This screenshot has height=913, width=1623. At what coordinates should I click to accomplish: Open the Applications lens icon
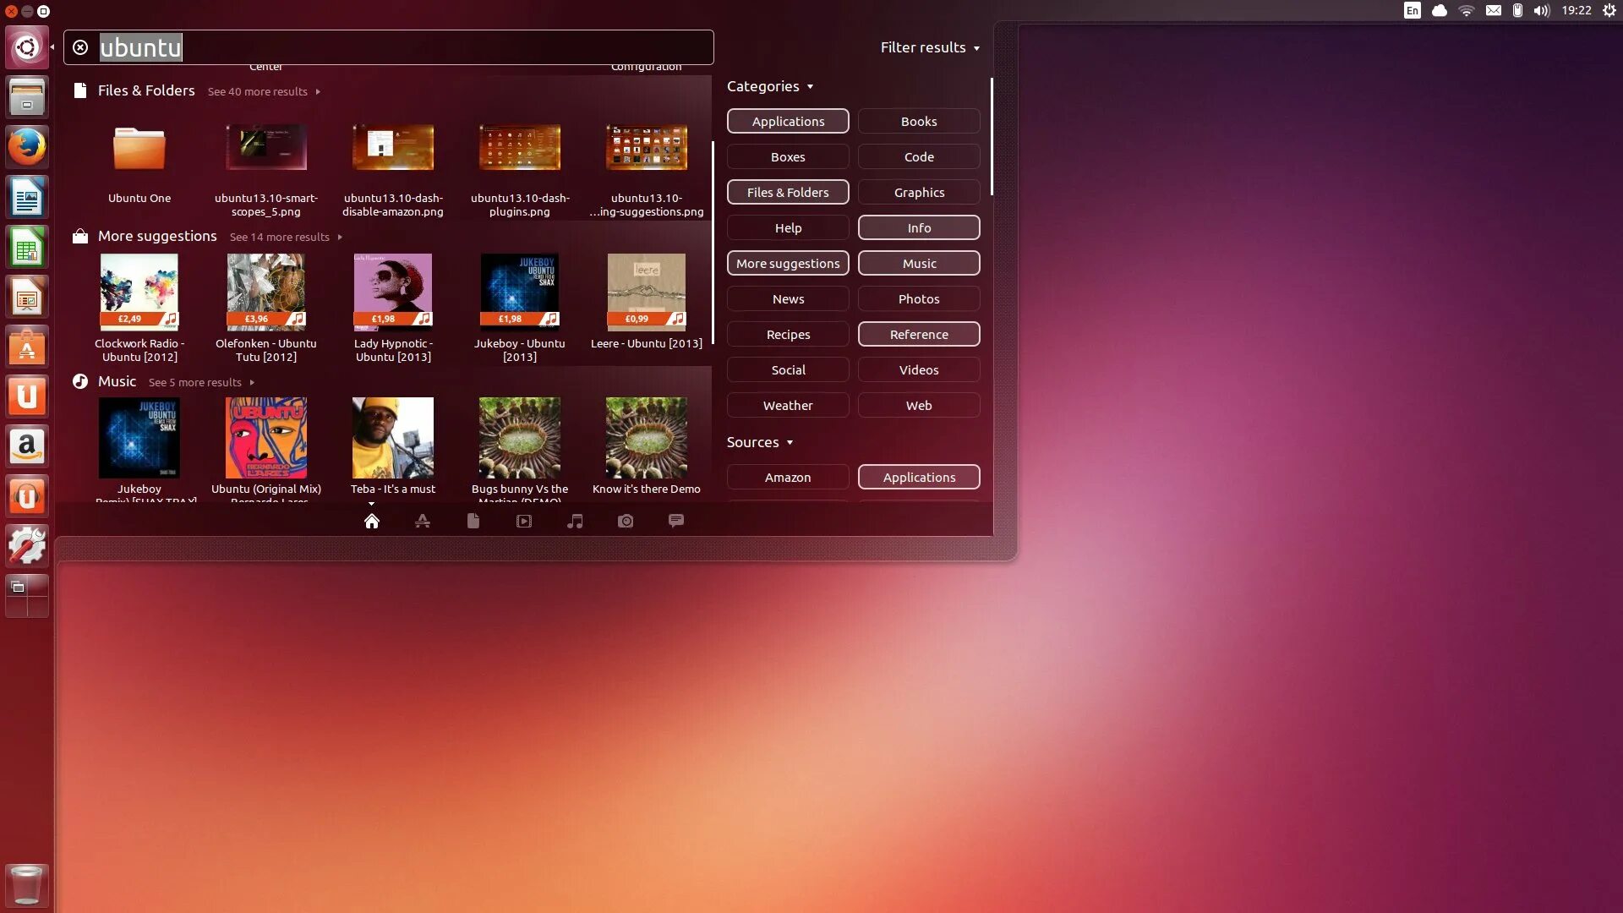pos(423,522)
